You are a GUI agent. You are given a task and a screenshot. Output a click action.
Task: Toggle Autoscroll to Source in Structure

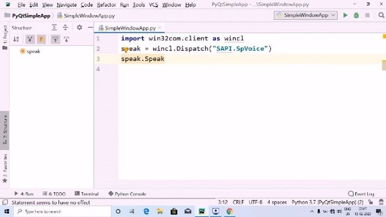point(55,39)
